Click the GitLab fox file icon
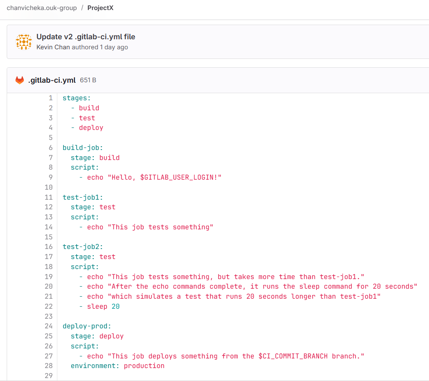This screenshot has height=381, width=429. point(20,80)
